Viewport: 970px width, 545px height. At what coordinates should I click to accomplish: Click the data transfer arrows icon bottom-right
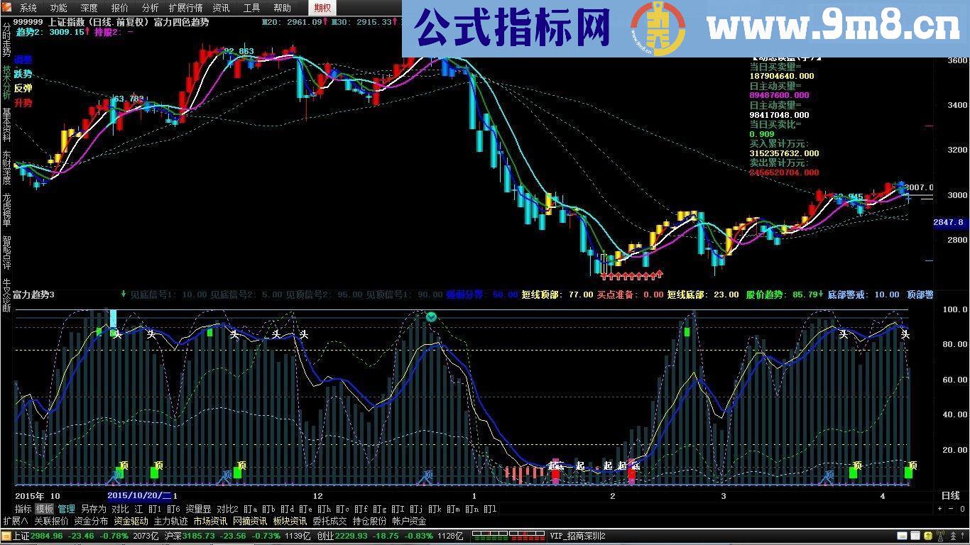pos(954,535)
